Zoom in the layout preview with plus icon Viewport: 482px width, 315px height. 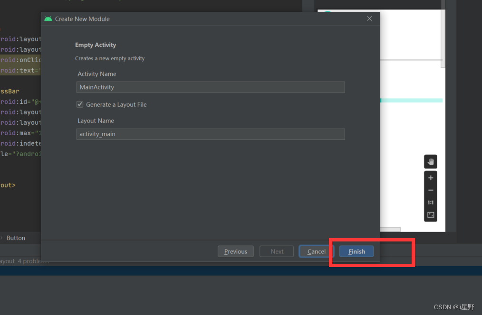(x=430, y=178)
